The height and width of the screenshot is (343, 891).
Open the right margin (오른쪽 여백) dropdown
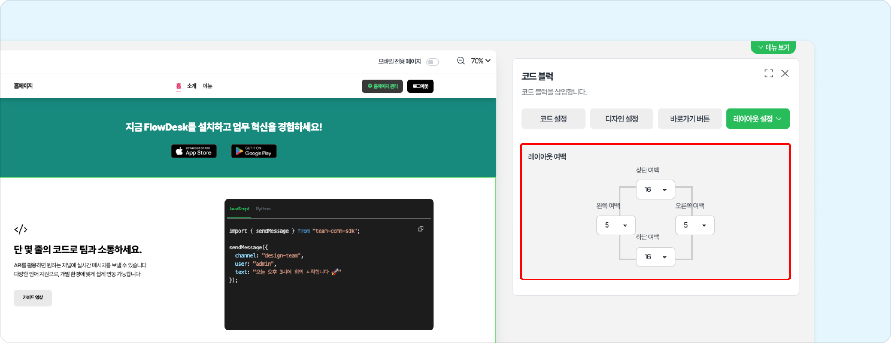click(695, 225)
